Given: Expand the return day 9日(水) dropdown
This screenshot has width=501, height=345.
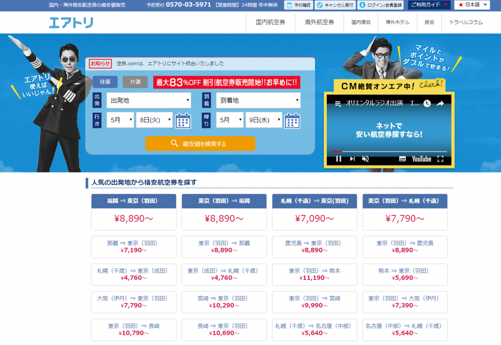Looking at the screenshot, I should (x=264, y=120).
